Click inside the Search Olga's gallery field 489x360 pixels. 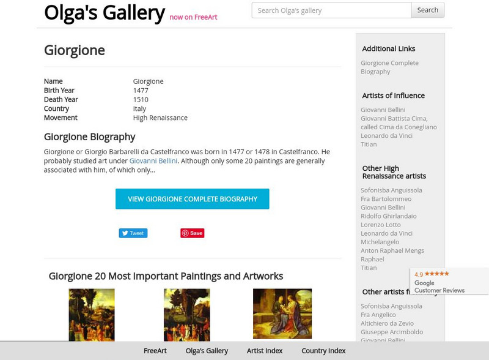pos(331,10)
